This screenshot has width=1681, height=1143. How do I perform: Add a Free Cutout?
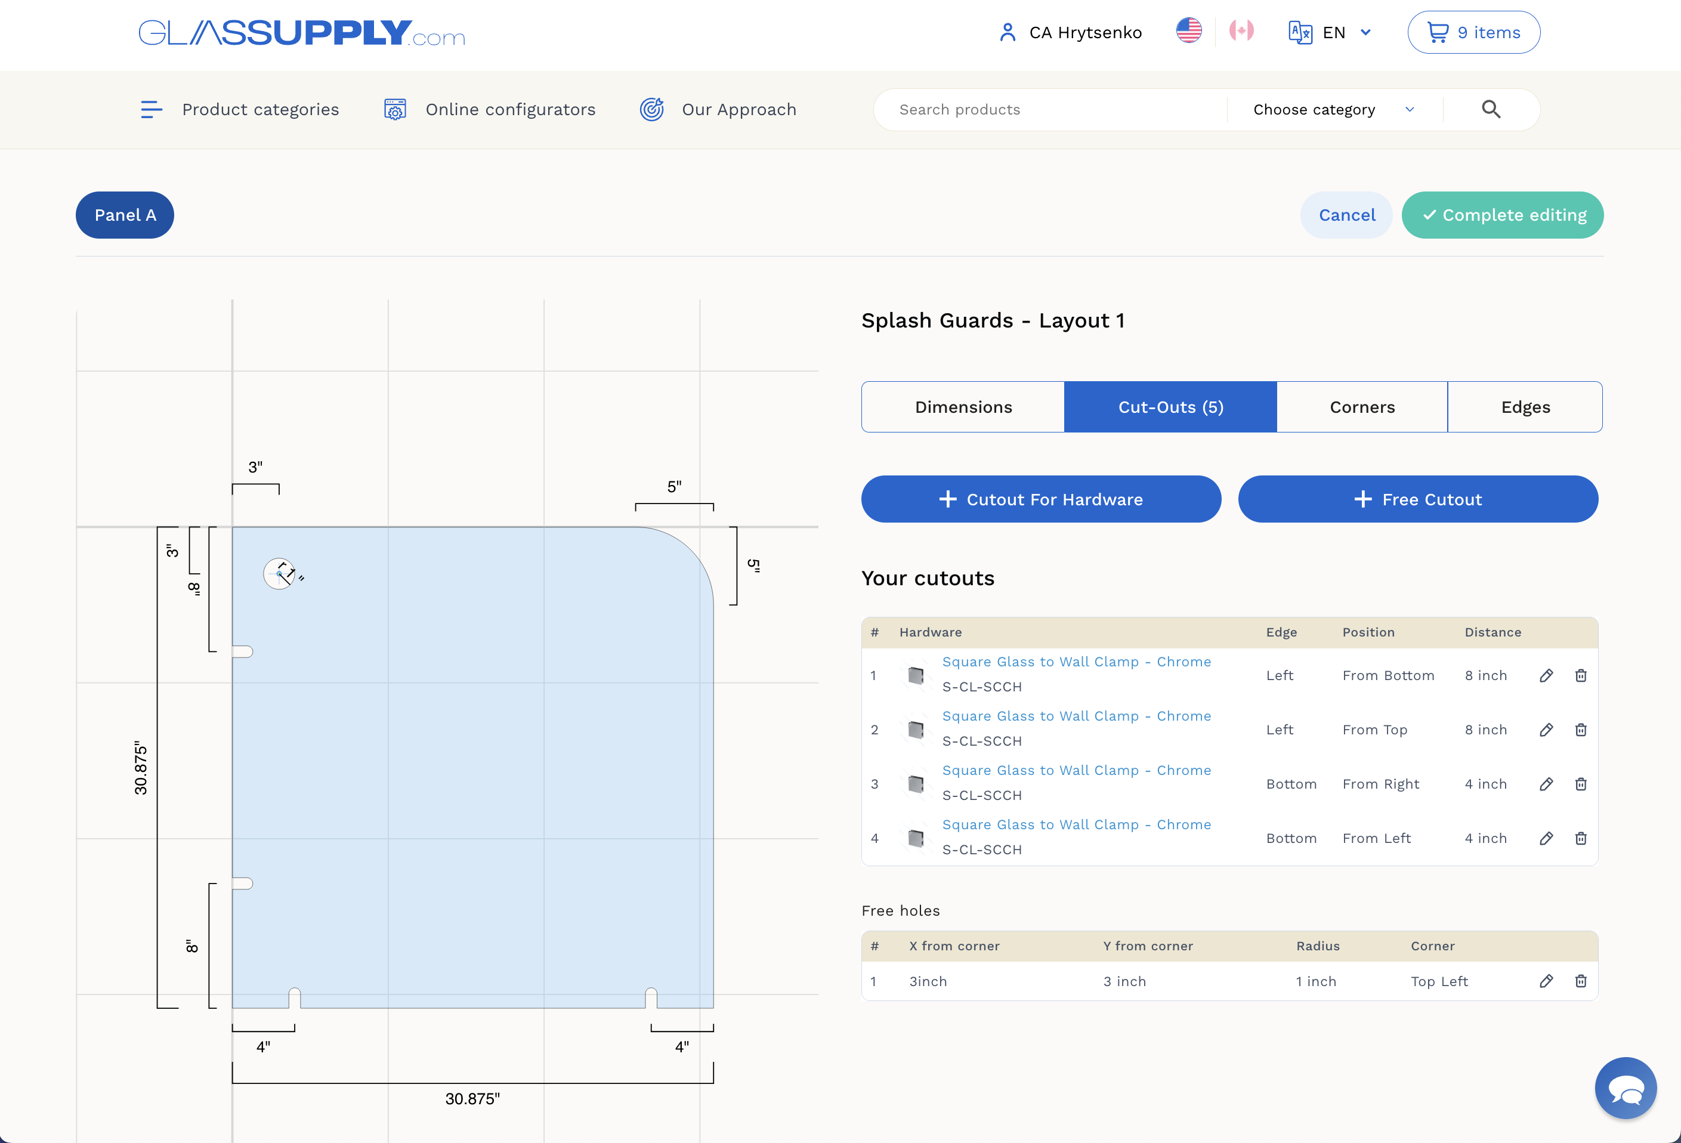click(x=1418, y=499)
